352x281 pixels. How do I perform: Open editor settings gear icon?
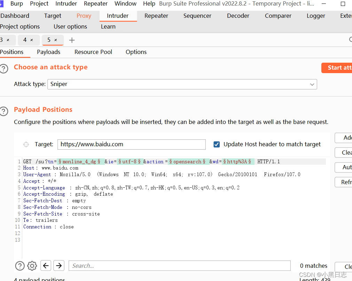coord(32,266)
